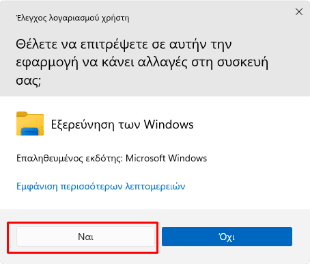
Task: Select the Εξερεύνηση των Windows app name
Action: click(122, 124)
